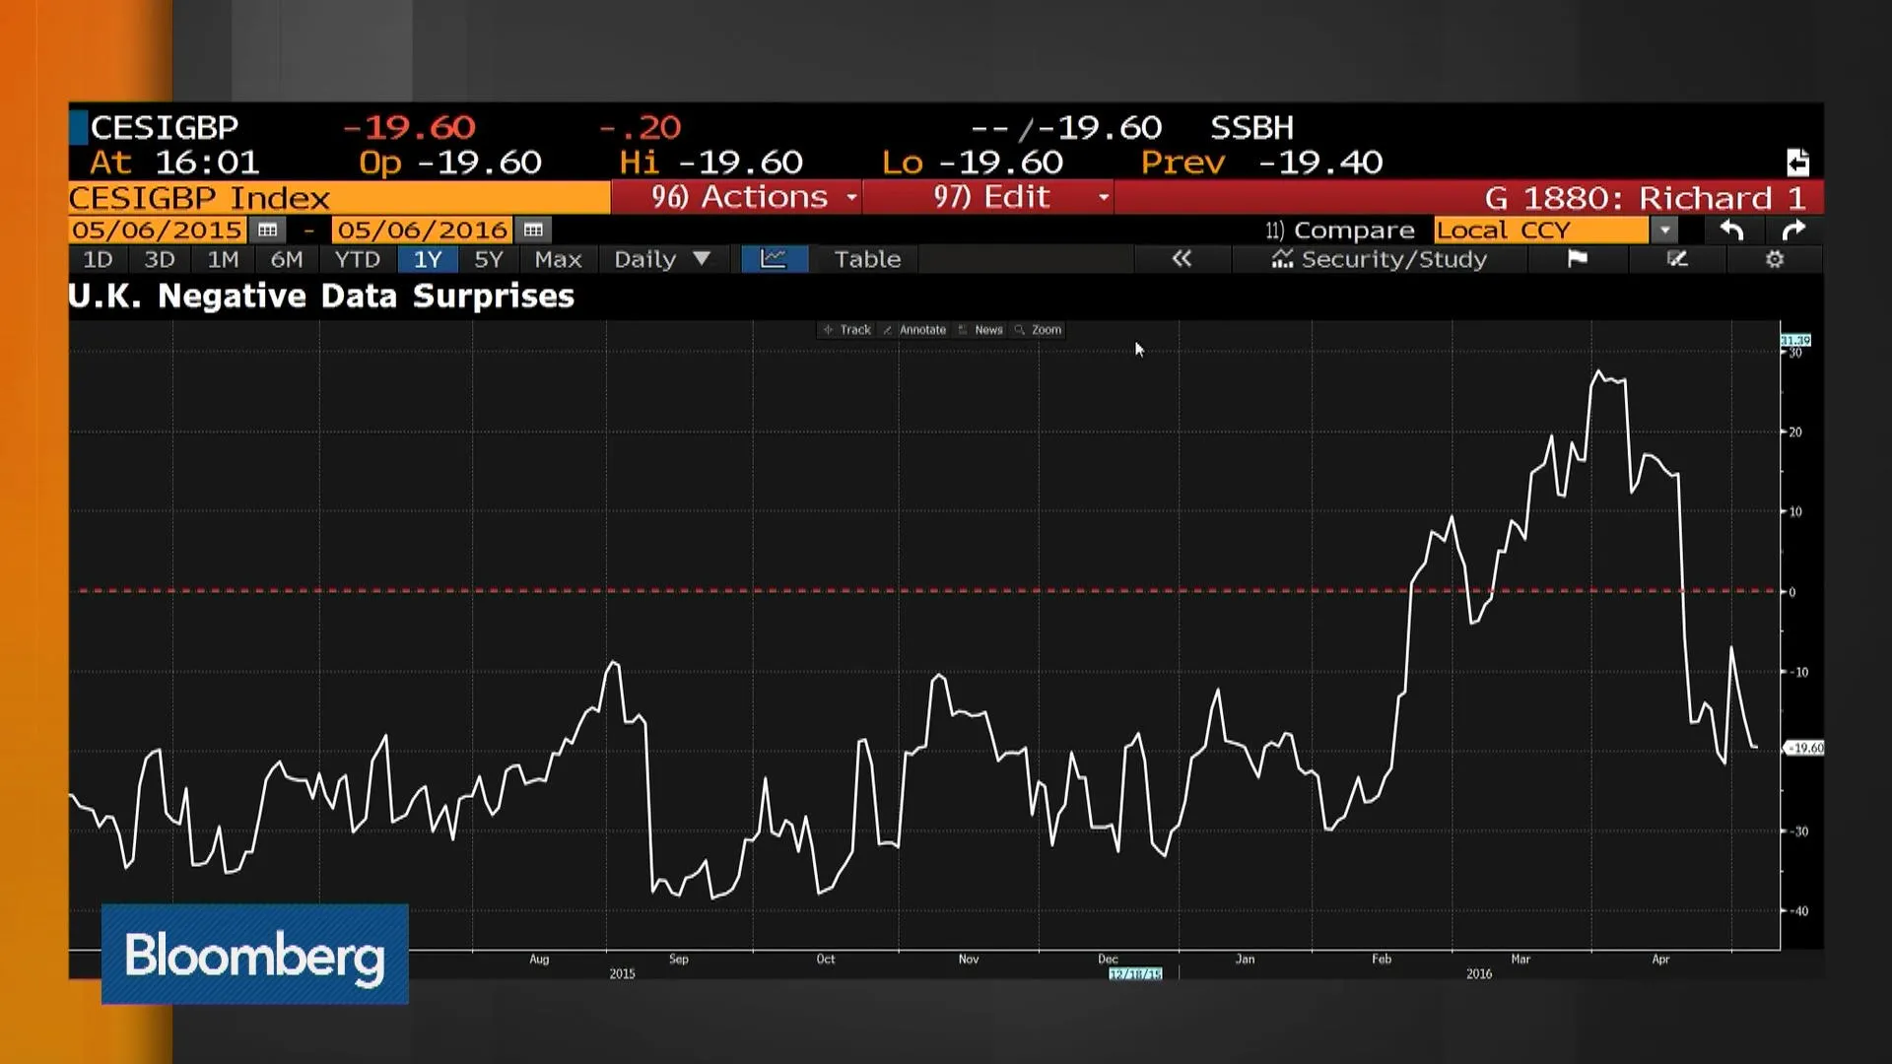
Task: Select the Track crosshair tool
Action: [847, 330]
